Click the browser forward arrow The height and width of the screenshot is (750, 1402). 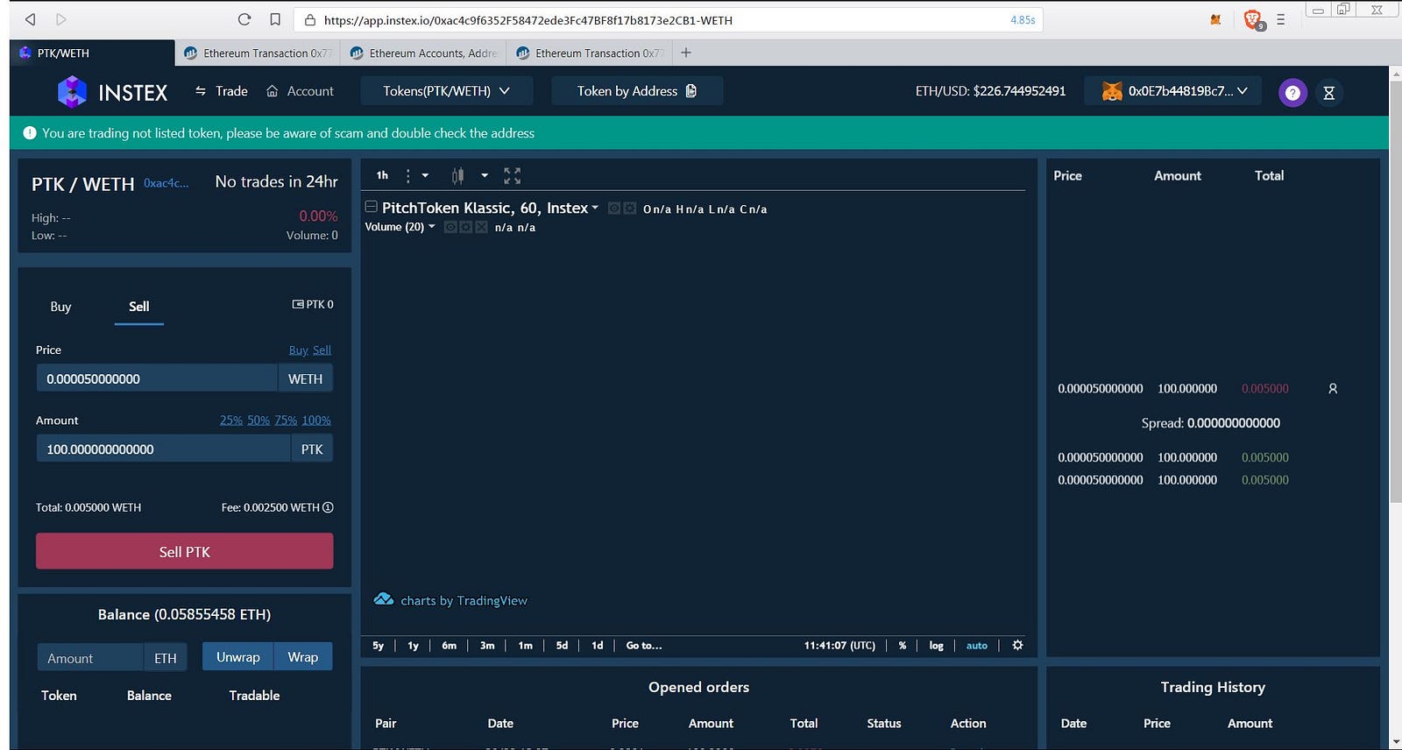tap(60, 19)
